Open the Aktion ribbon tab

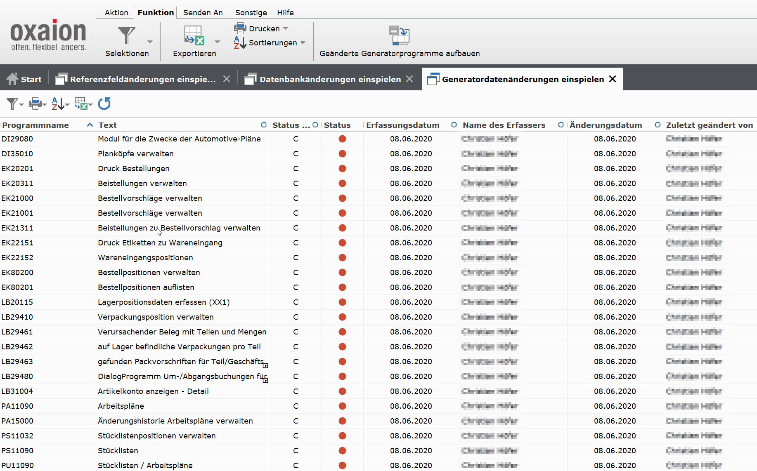point(116,12)
